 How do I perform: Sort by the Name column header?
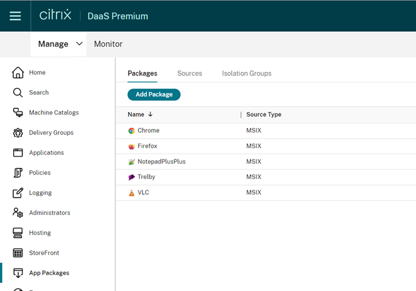136,114
